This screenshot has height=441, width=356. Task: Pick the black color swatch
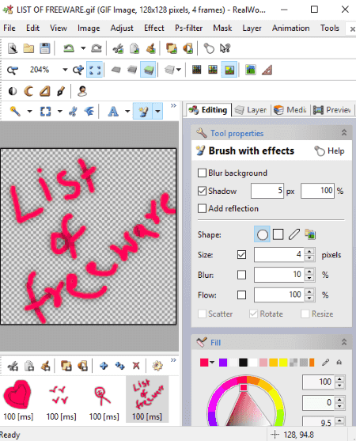pos(243,363)
